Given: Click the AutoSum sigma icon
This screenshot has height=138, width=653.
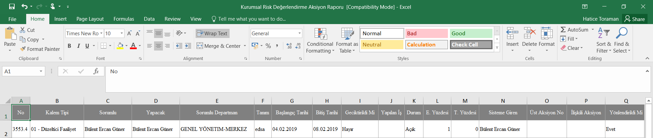Looking at the screenshot, I should pos(563,30).
